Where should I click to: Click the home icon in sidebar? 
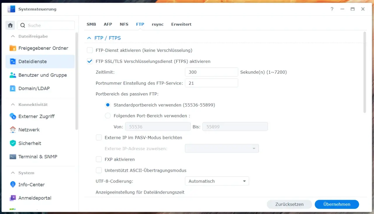pos(11,25)
